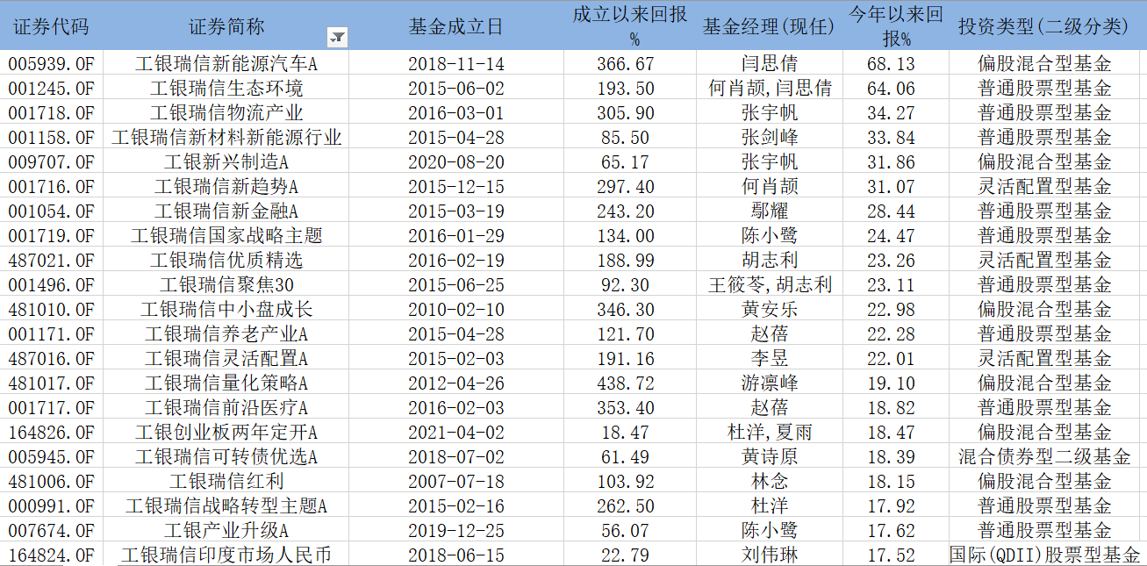Viewport: 1147px width, 566px height.
Task: Select the 基金成立日 column header
Action: click(x=456, y=25)
